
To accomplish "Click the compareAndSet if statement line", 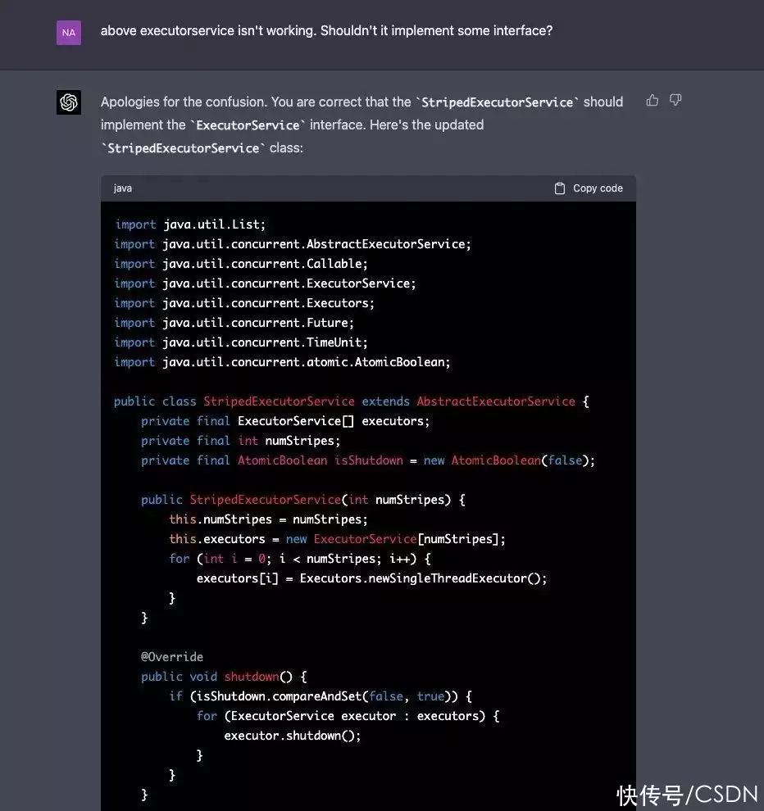I will [321, 696].
